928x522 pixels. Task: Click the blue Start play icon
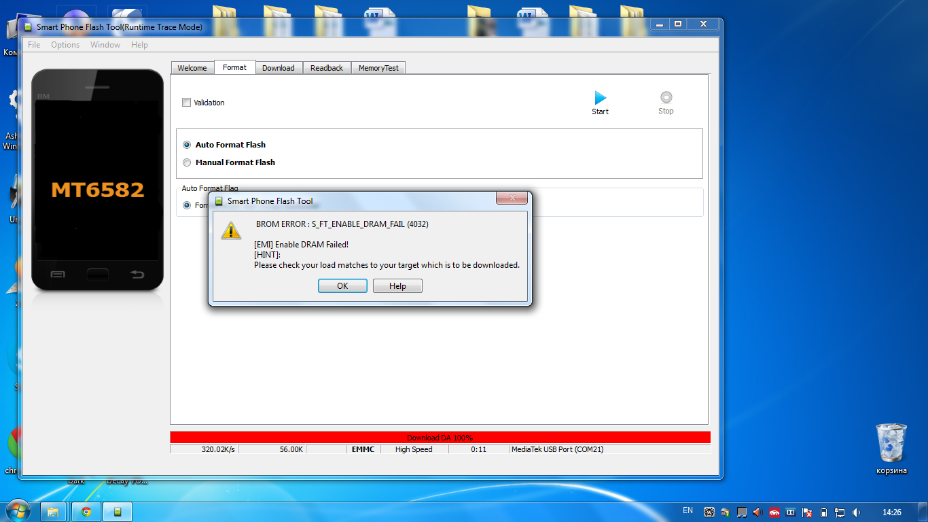pos(600,98)
